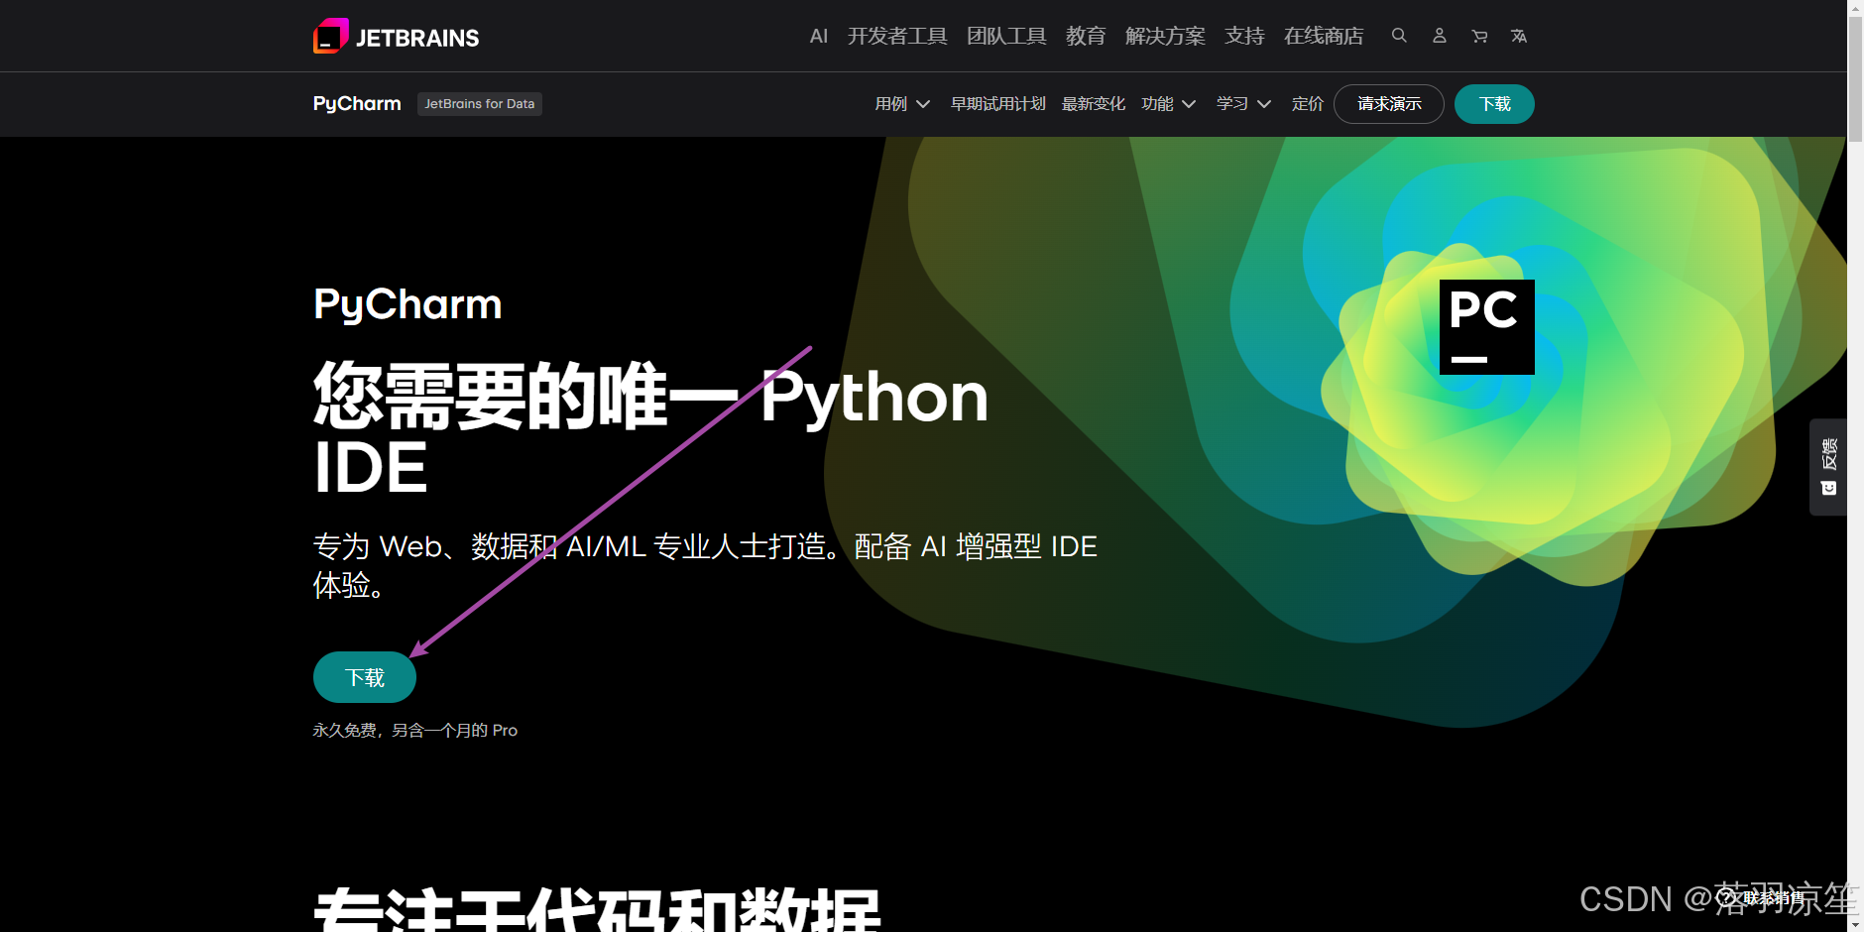Open the 最新变化 link
This screenshot has height=932, width=1864.
point(1094,104)
